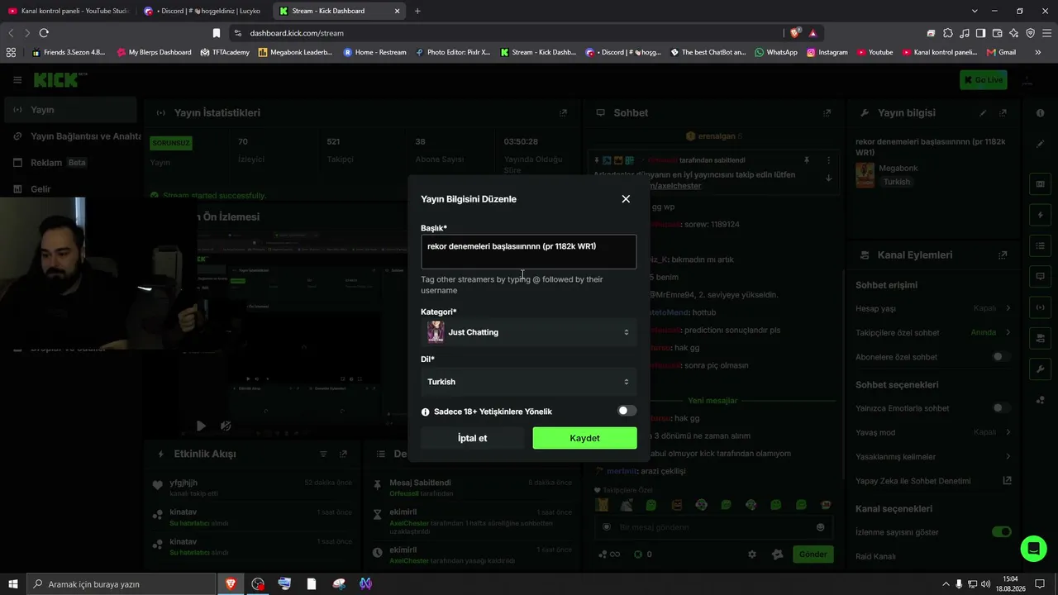
Task: Open Yapay Zeka ile Sohbet Denetimi external link
Action: [x=1007, y=480]
